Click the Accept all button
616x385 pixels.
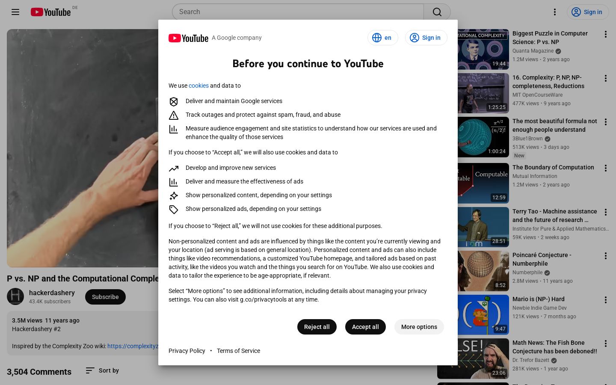tap(365, 327)
